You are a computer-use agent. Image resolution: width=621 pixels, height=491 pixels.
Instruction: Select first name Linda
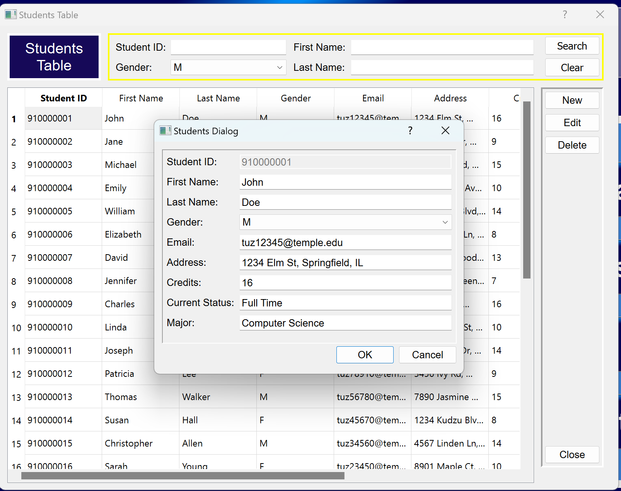(128, 327)
